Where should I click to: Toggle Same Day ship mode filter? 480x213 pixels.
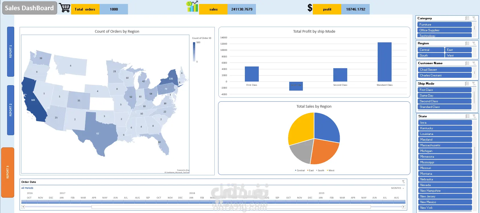point(444,95)
